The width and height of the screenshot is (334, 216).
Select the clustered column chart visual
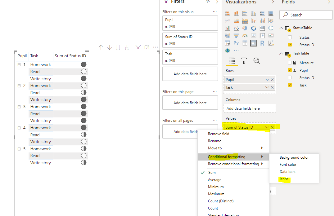coord(254,14)
